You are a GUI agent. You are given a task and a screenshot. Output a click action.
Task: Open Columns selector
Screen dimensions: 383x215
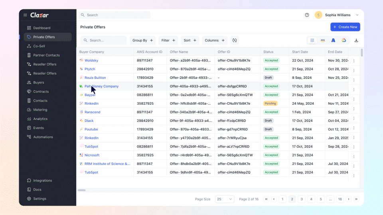pyautogui.click(x=215, y=41)
